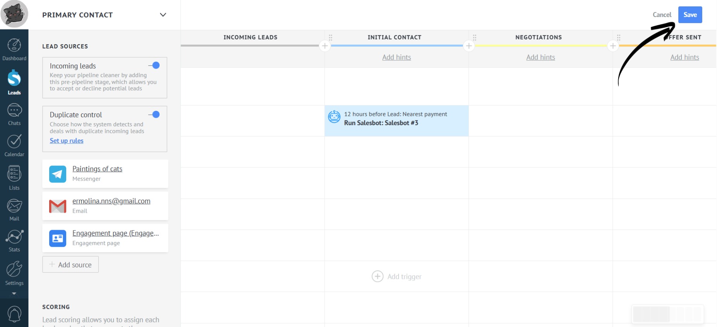The height and width of the screenshot is (327, 717).
Task: Expand the Primary Contact pipeline dropdown
Action: coord(163,15)
